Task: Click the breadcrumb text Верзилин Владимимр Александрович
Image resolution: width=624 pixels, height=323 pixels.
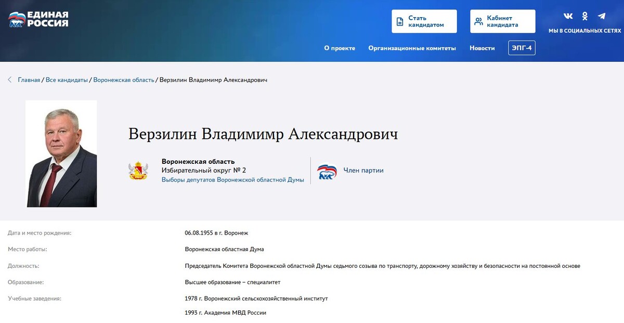Action: (214, 80)
